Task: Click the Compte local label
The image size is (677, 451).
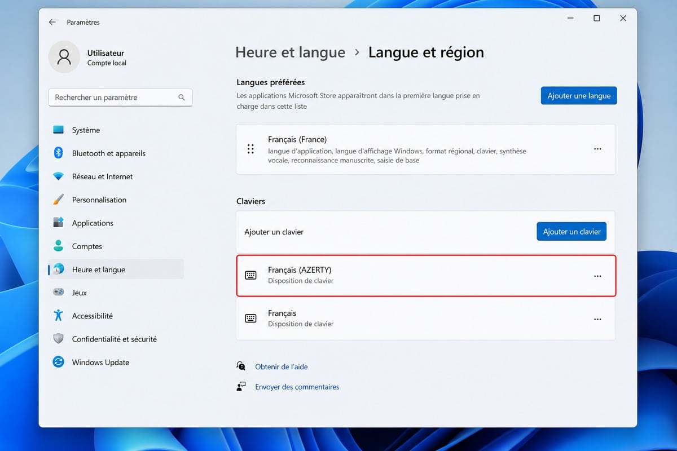Action: pos(107,63)
